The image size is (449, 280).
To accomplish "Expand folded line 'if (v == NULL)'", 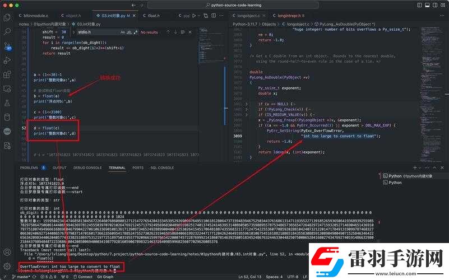I will (x=246, y=104).
